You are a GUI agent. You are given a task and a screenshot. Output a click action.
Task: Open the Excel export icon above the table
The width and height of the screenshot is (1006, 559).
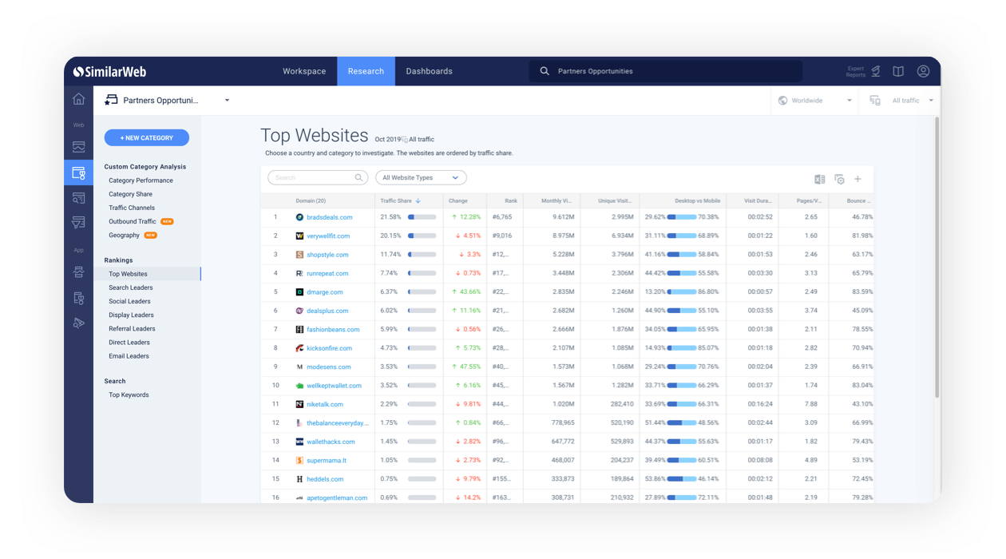[820, 179]
